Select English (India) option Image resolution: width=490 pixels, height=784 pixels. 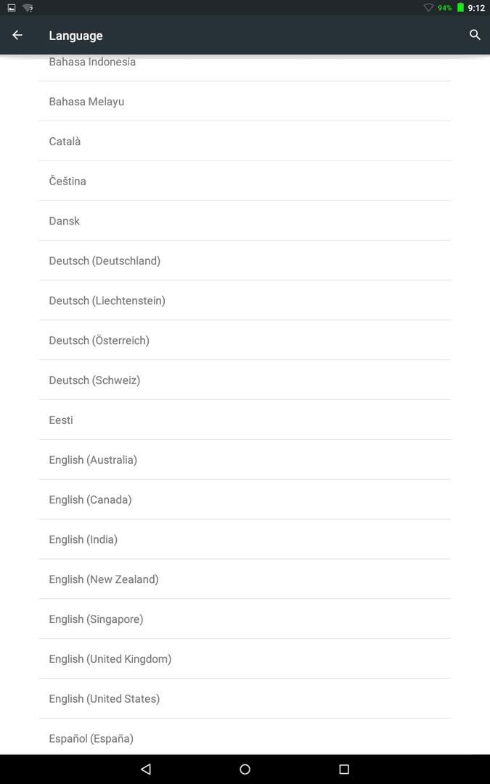pyautogui.click(x=245, y=539)
